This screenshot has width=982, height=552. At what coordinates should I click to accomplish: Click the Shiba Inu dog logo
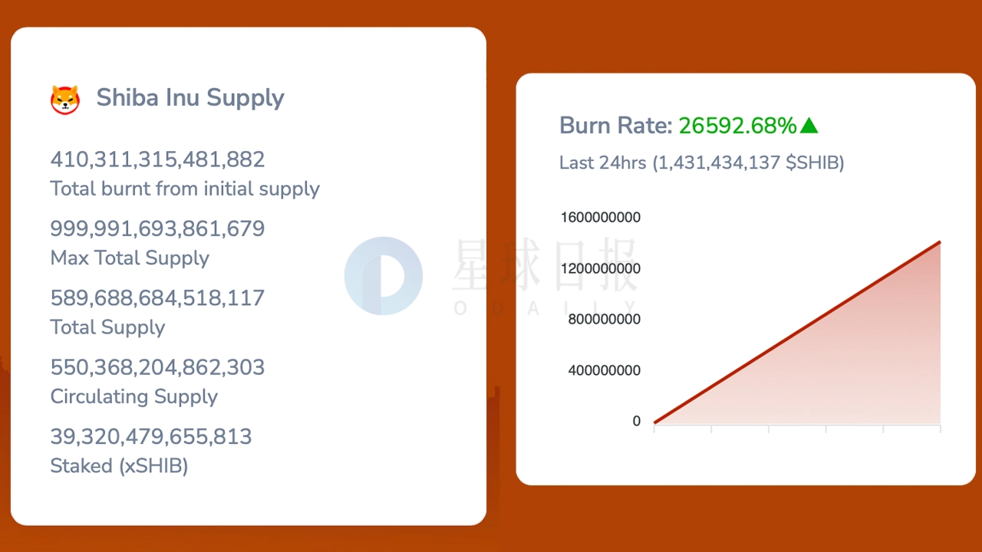[65, 100]
